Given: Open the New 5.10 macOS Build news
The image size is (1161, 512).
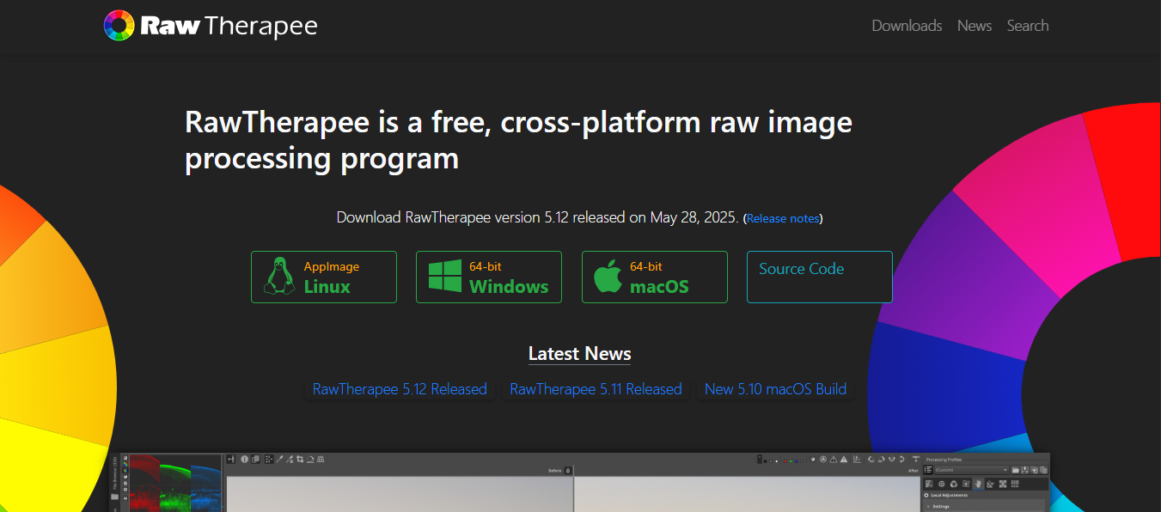Looking at the screenshot, I should 775,389.
